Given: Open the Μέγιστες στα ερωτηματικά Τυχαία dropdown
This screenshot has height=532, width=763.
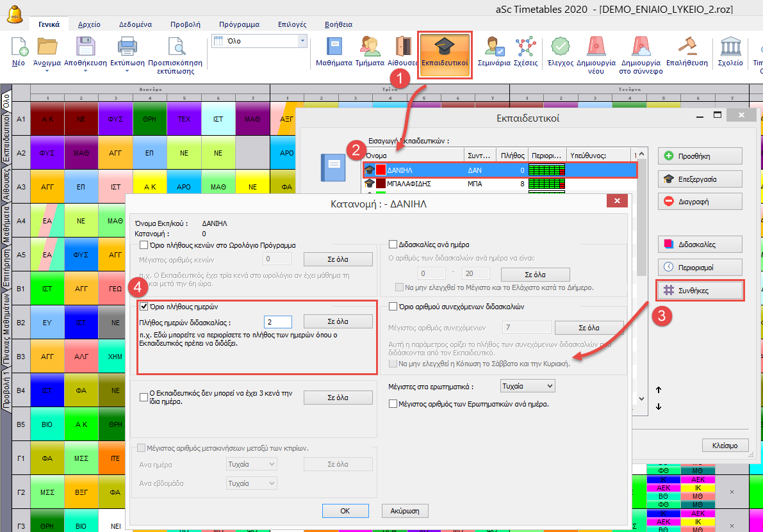Looking at the screenshot, I should (527, 386).
